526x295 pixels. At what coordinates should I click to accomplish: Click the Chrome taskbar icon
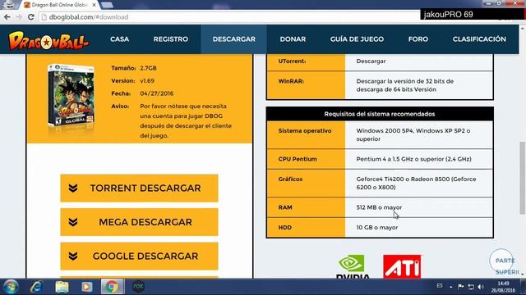112,287
